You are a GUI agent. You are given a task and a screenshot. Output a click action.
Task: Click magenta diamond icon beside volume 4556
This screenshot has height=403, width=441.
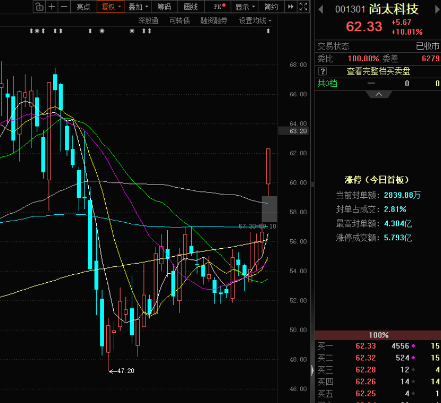click(413, 346)
